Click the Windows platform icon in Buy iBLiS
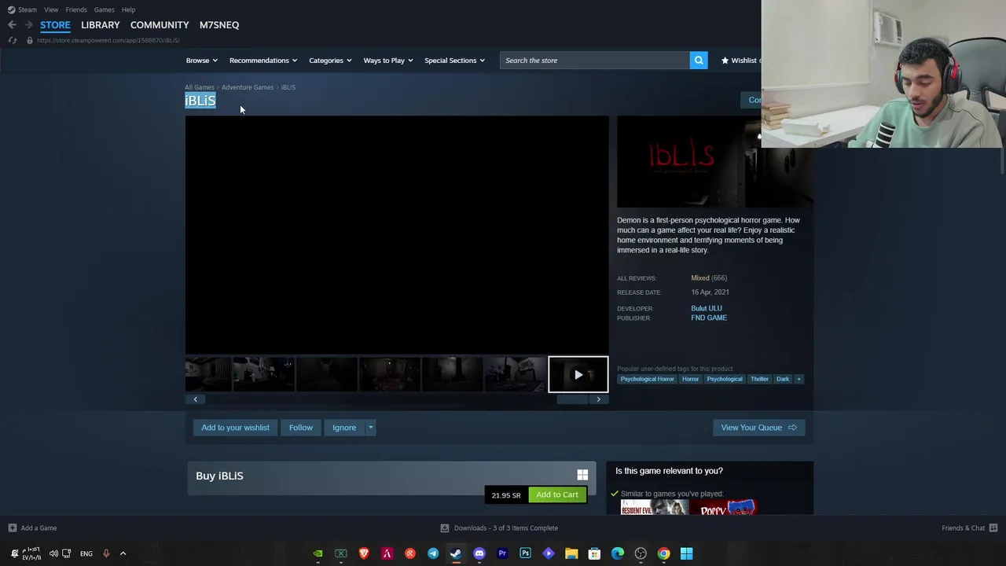Viewport: 1006px width, 566px height. pos(582,475)
